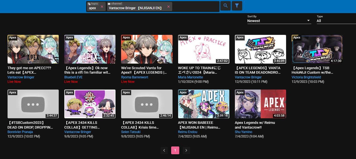Visit Vantacrow Bringer channel dated 9/8/2023
Screen dimensions: 356x159
coord(78,132)
